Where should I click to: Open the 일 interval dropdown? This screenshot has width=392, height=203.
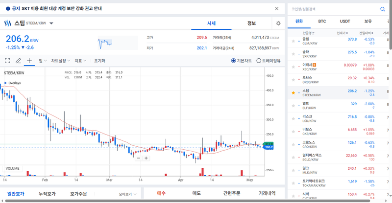(x=43, y=61)
